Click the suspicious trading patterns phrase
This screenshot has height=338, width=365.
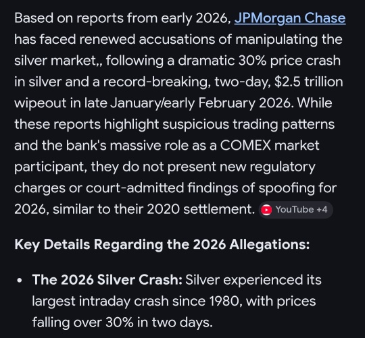[x=249, y=124]
